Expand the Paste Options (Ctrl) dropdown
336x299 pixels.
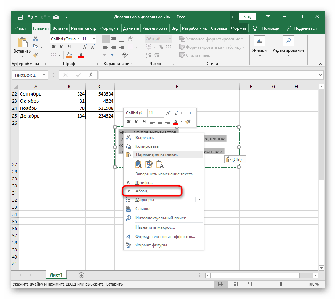click(x=235, y=159)
